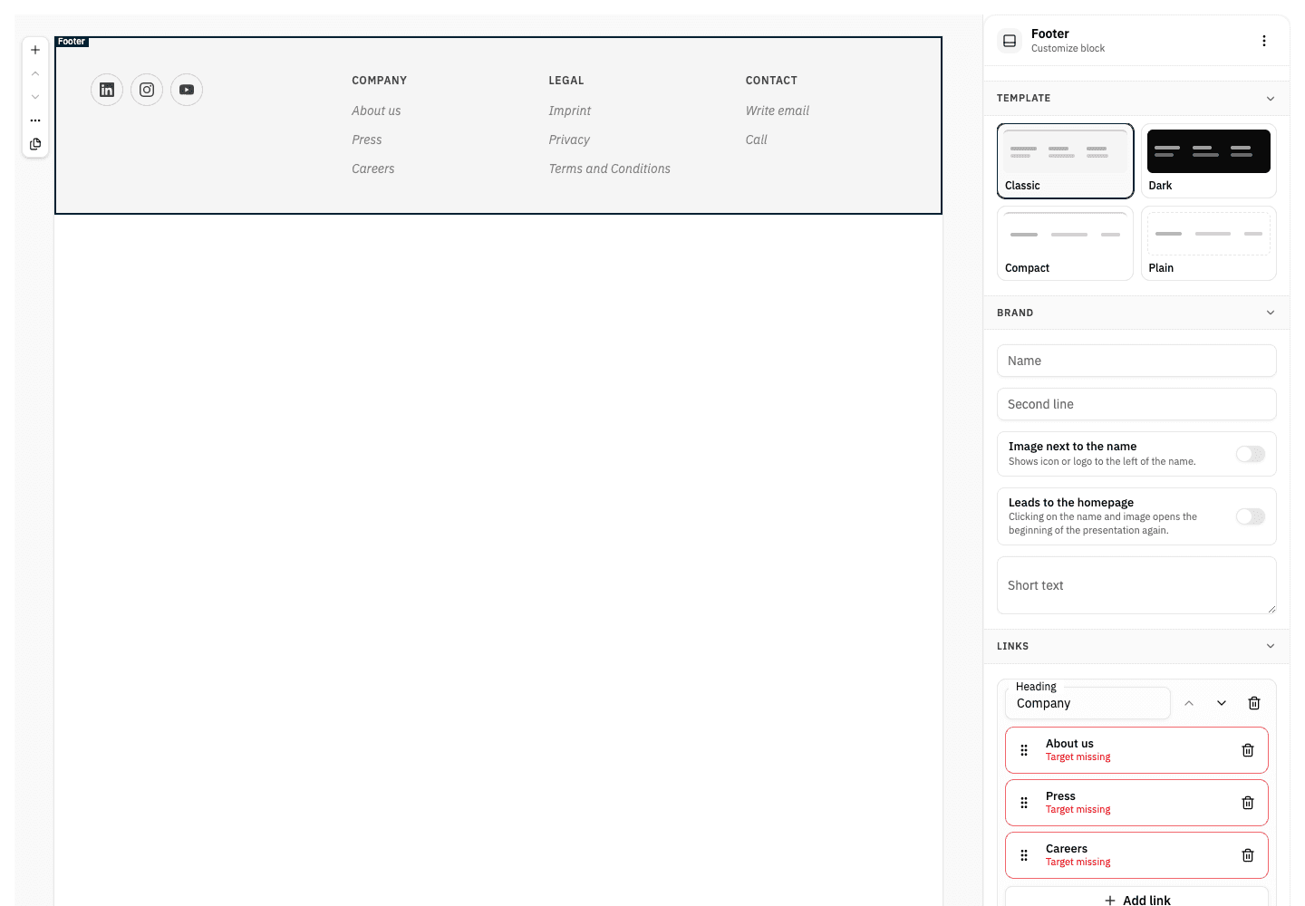The height and width of the screenshot is (906, 1305).
Task: Collapse the Brand section
Action: 1136,313
